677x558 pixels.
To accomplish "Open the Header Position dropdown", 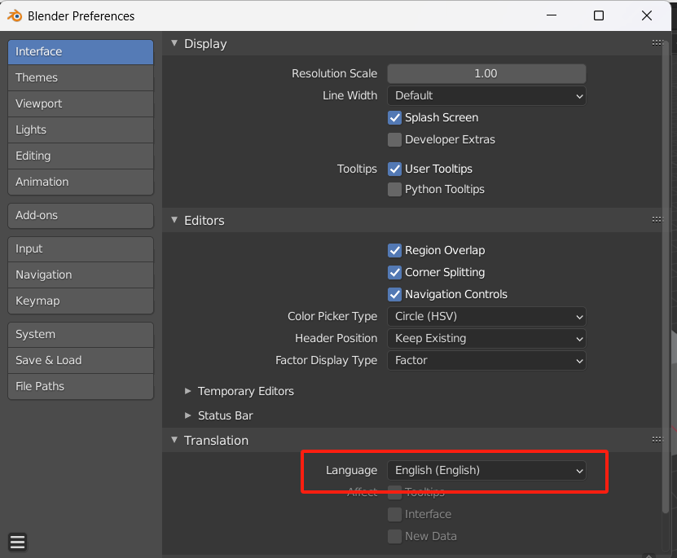I will [486, 339].
